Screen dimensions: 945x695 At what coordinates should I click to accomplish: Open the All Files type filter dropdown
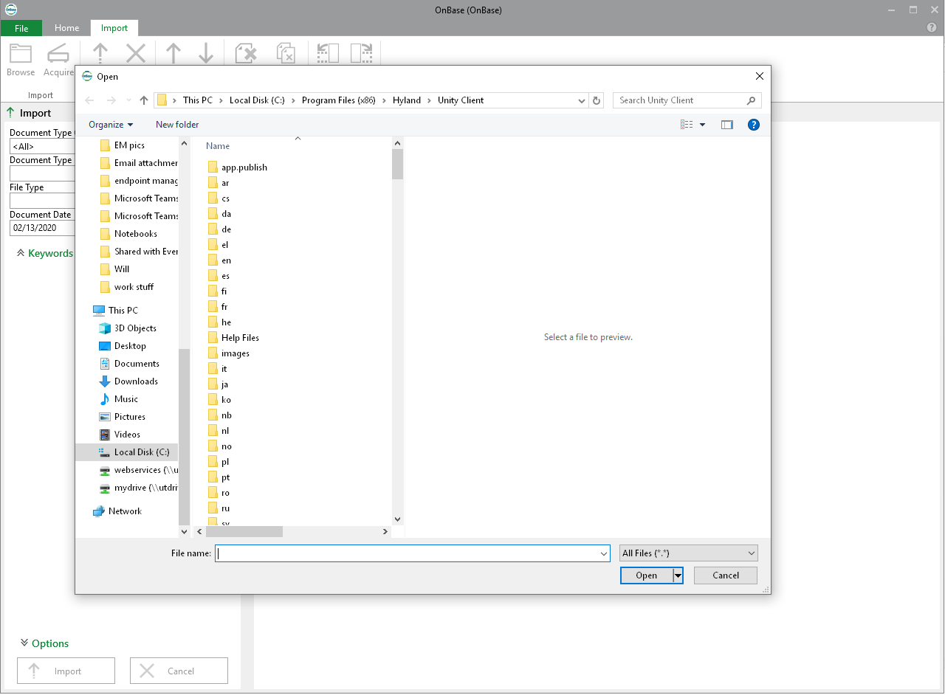[x=689, y=553]
